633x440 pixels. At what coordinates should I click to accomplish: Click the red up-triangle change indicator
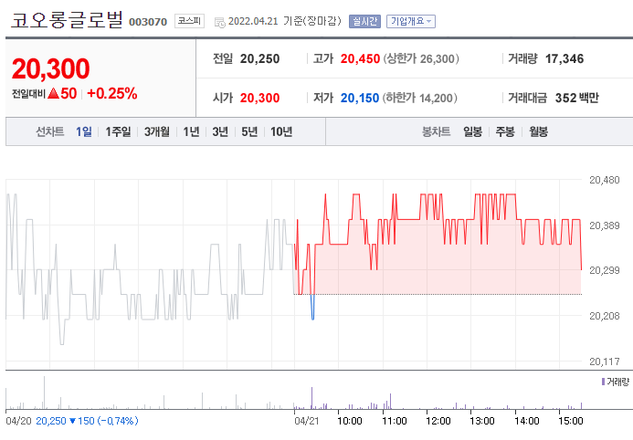coord(53,93)
